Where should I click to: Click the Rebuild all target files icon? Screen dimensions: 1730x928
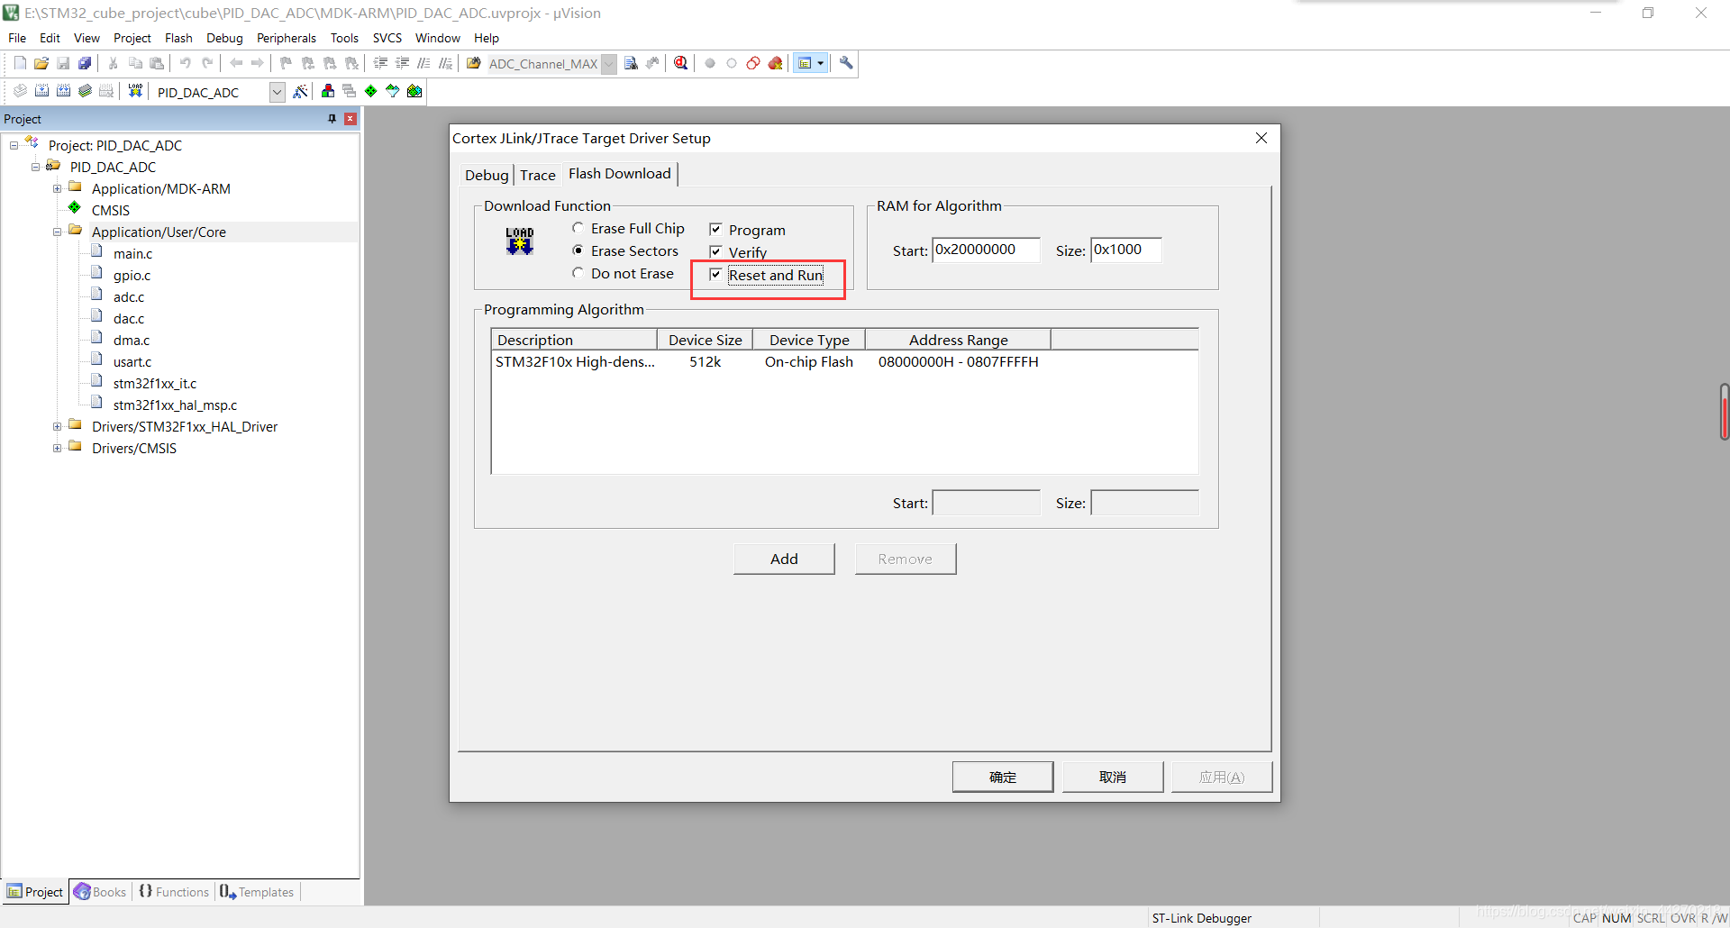[x=63, y=91]
